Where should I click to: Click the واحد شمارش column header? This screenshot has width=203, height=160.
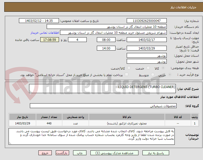[x=75, y=117]
